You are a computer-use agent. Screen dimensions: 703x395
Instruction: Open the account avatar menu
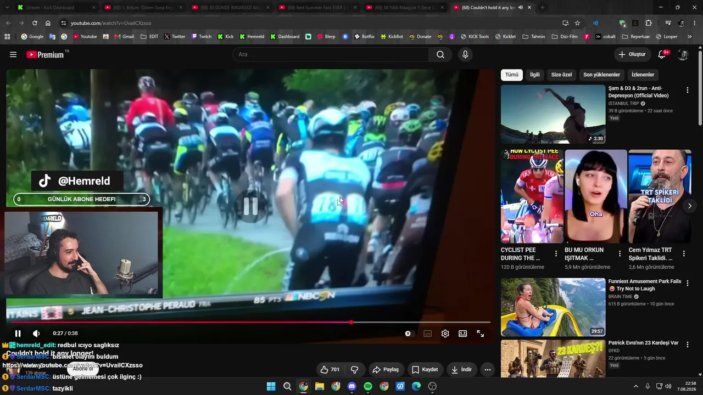[x=683, y=54]
